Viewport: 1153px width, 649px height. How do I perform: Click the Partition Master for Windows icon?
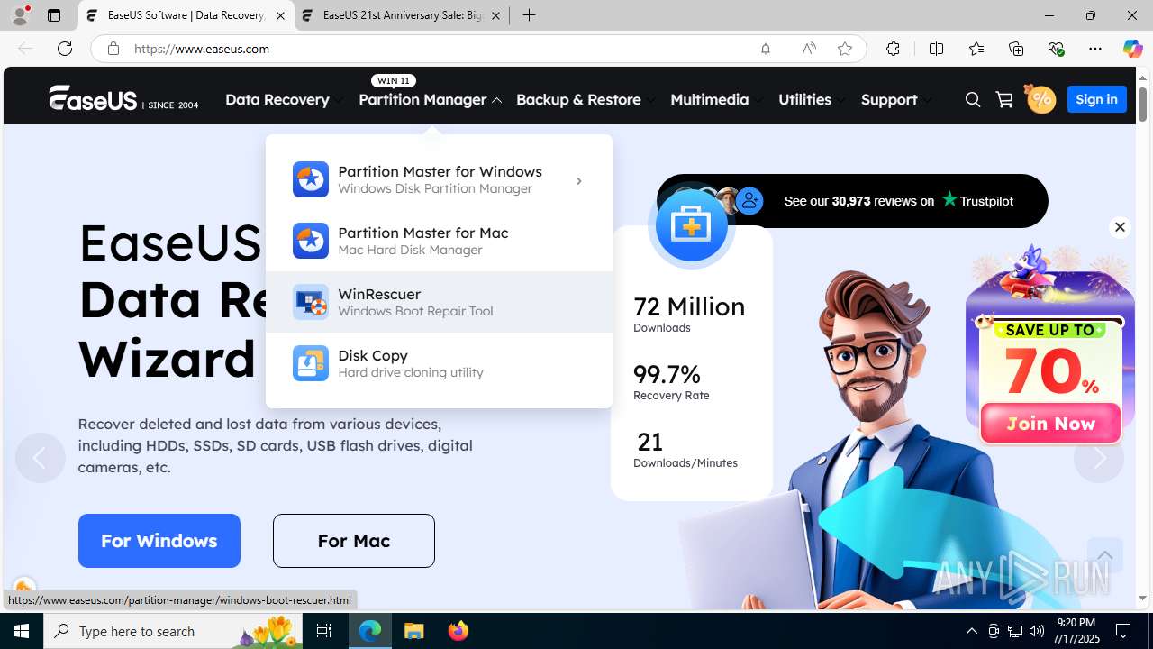tap(311, 179)
